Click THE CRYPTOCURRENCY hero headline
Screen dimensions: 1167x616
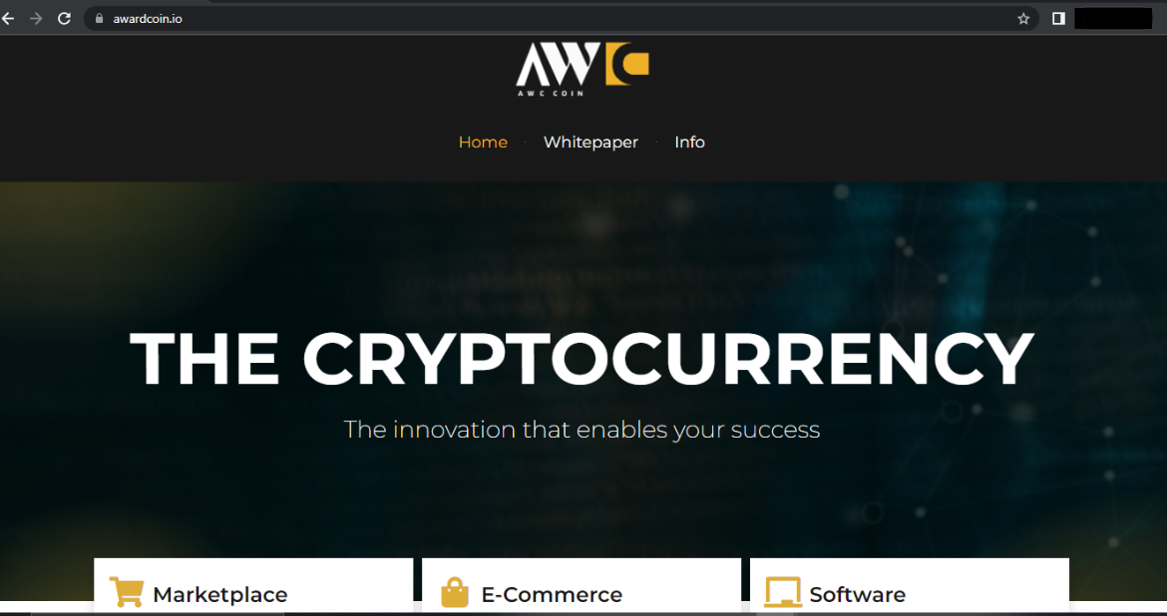(583, 359)
